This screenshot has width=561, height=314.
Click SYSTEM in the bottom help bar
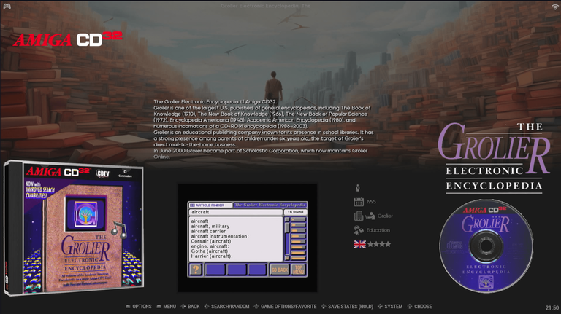390,307
